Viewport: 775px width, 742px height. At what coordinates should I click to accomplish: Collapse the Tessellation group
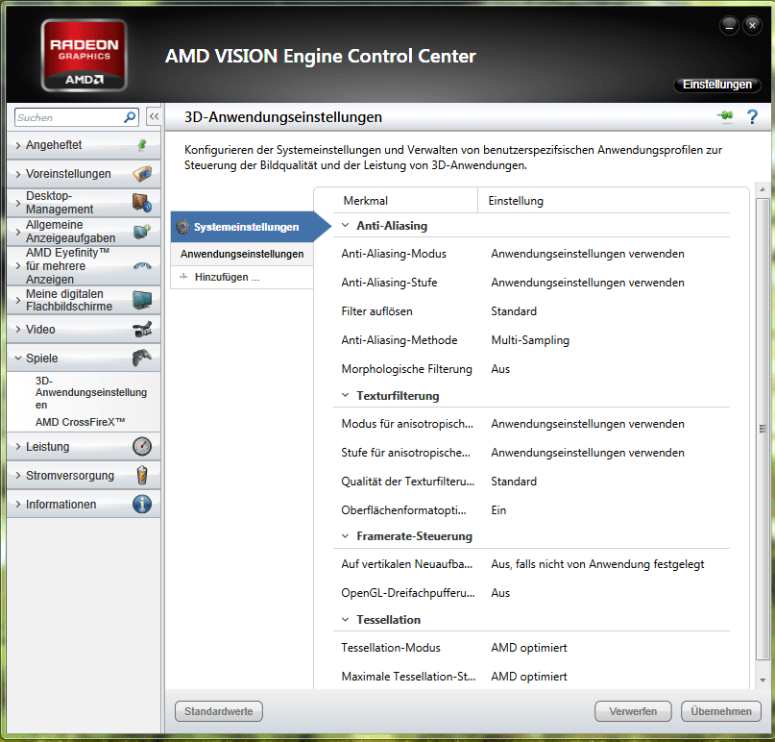[345, 619]
